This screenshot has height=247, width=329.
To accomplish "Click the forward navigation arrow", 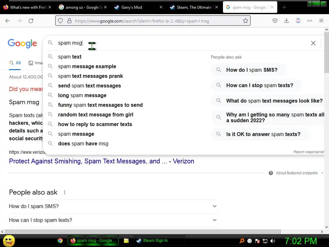I will (19, 21).
